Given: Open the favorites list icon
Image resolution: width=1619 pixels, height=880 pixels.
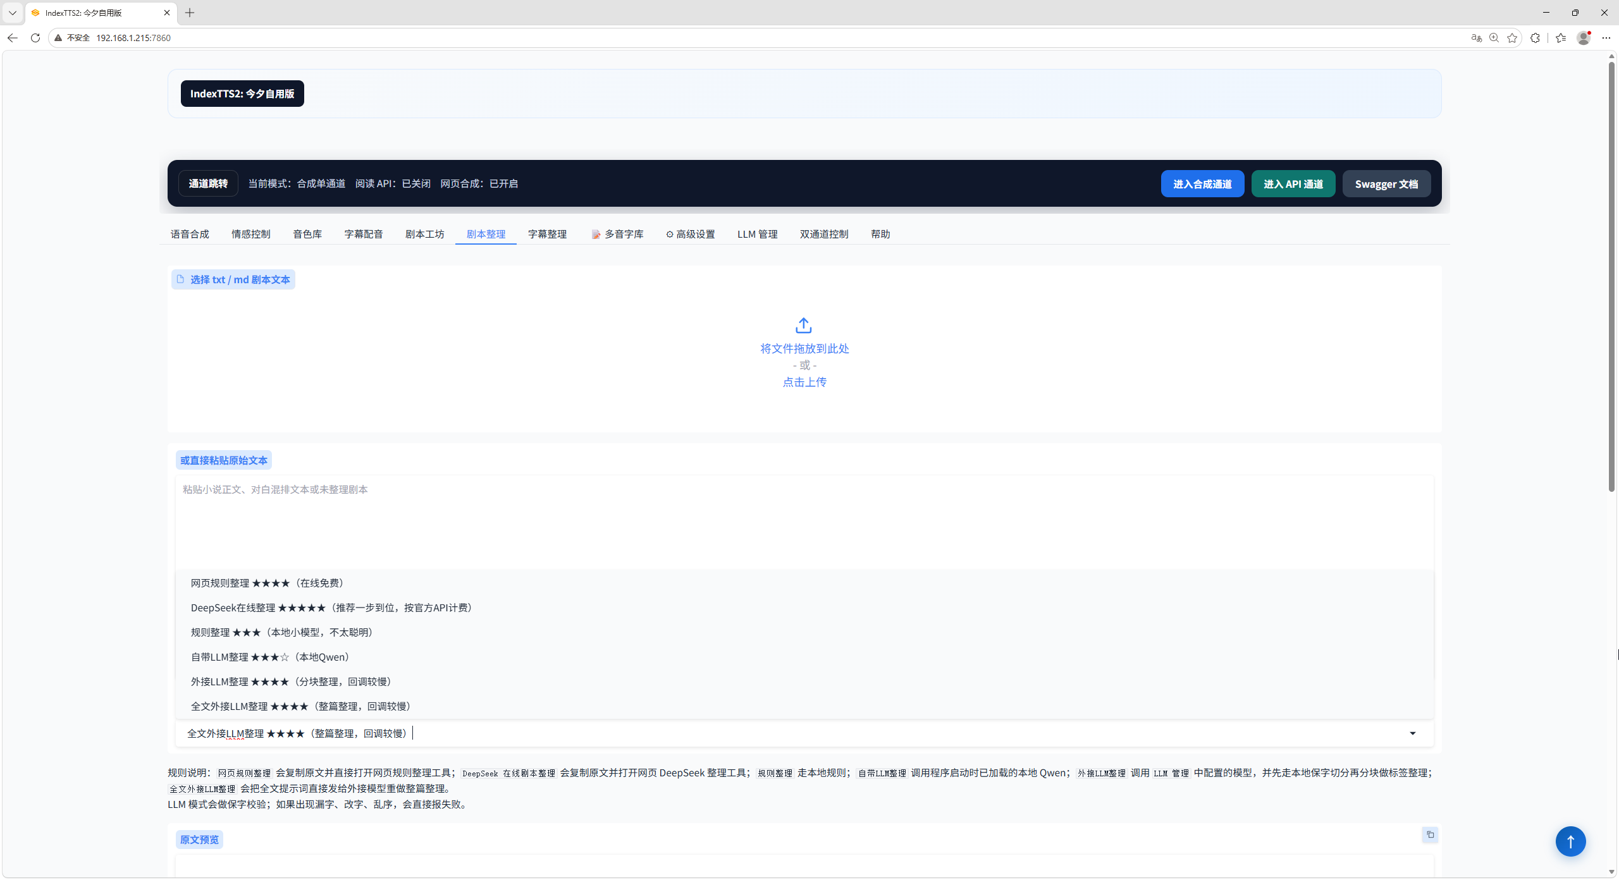Looking at the screenshot, I should (1561, 38).
